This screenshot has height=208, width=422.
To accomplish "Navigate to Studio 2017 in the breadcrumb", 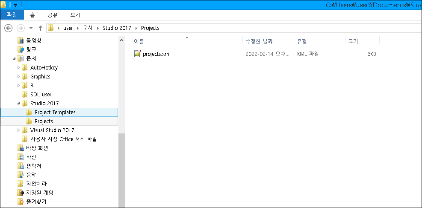I will point(117,28).
